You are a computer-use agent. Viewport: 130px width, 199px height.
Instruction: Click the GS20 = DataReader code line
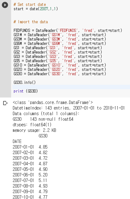(60, 69)
